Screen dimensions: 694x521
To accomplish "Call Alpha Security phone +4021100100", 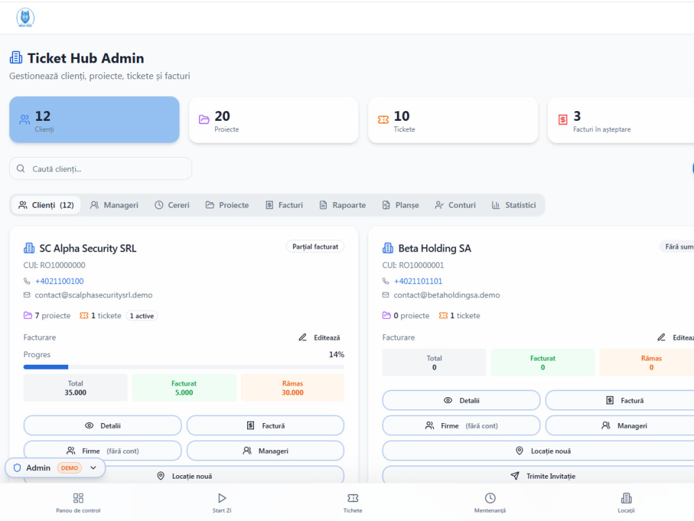I will [59, 281].
